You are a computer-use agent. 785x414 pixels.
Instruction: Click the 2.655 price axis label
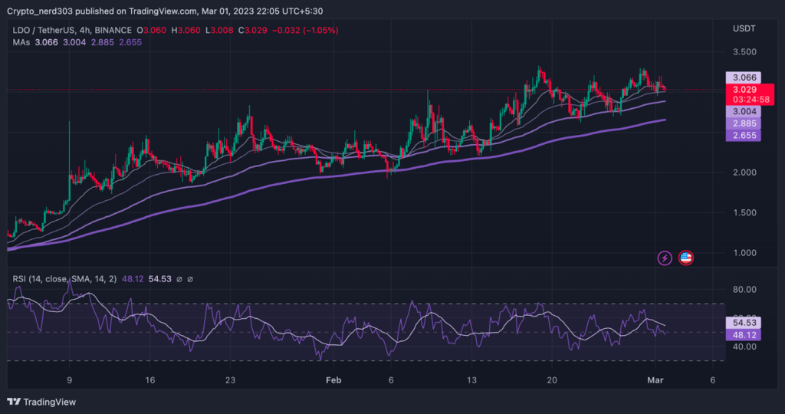click(x=744, y=135)
